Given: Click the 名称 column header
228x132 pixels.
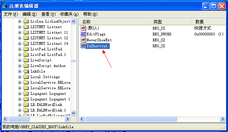Looking at the screenshot, I should coord(115,22).
